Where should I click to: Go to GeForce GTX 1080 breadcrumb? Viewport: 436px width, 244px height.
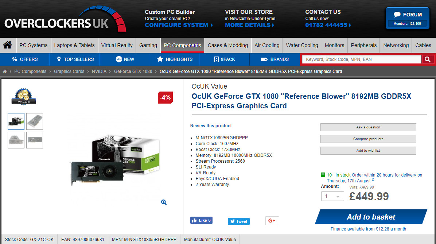click(133, 71)
